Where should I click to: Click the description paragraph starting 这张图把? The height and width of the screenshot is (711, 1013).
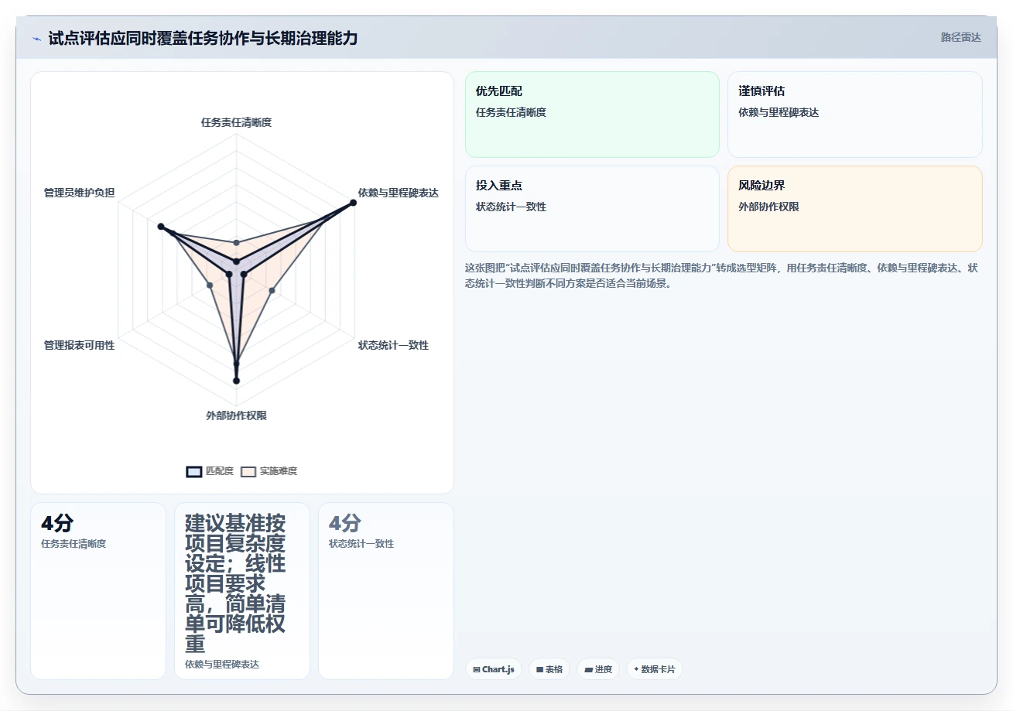coord(721,275)
